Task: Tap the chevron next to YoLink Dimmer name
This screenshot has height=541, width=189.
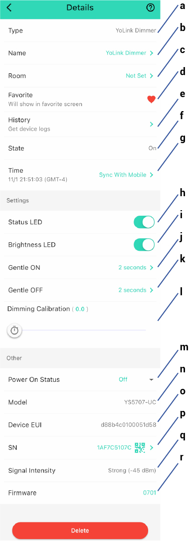Action: tap(152, 53)
